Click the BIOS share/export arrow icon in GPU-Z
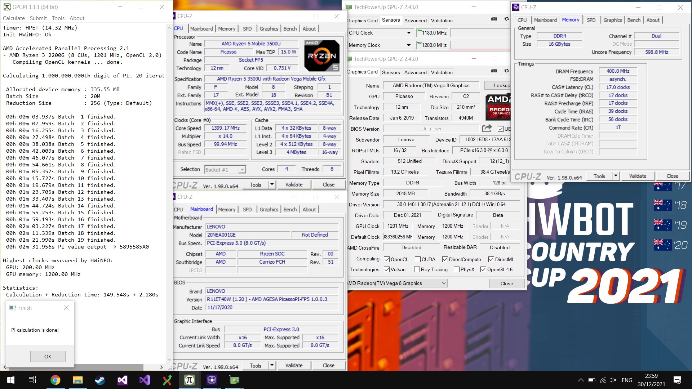Screen dimensions: 692x389 tap(487, 128)
